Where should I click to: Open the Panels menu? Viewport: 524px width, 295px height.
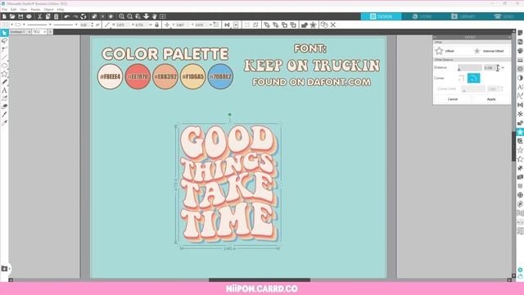(35, 9)
